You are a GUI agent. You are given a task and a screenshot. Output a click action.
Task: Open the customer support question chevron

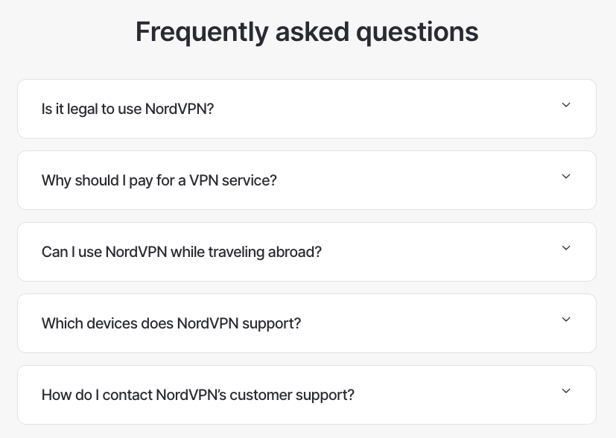566,390
